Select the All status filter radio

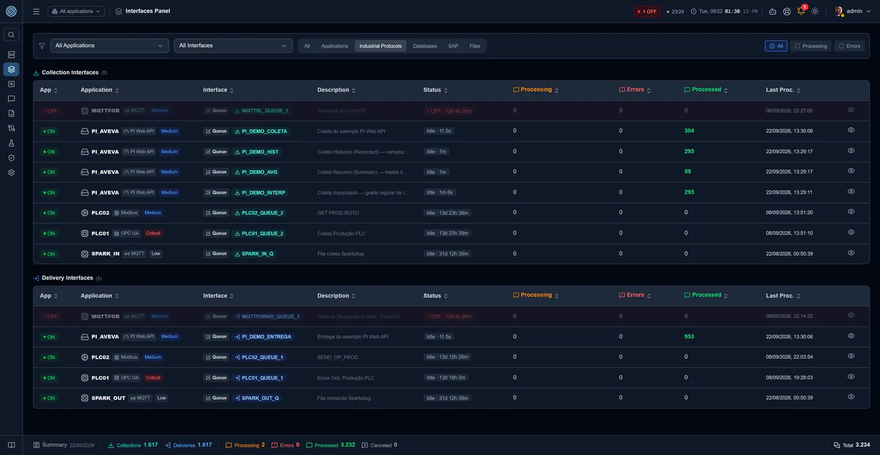point(776,46)
